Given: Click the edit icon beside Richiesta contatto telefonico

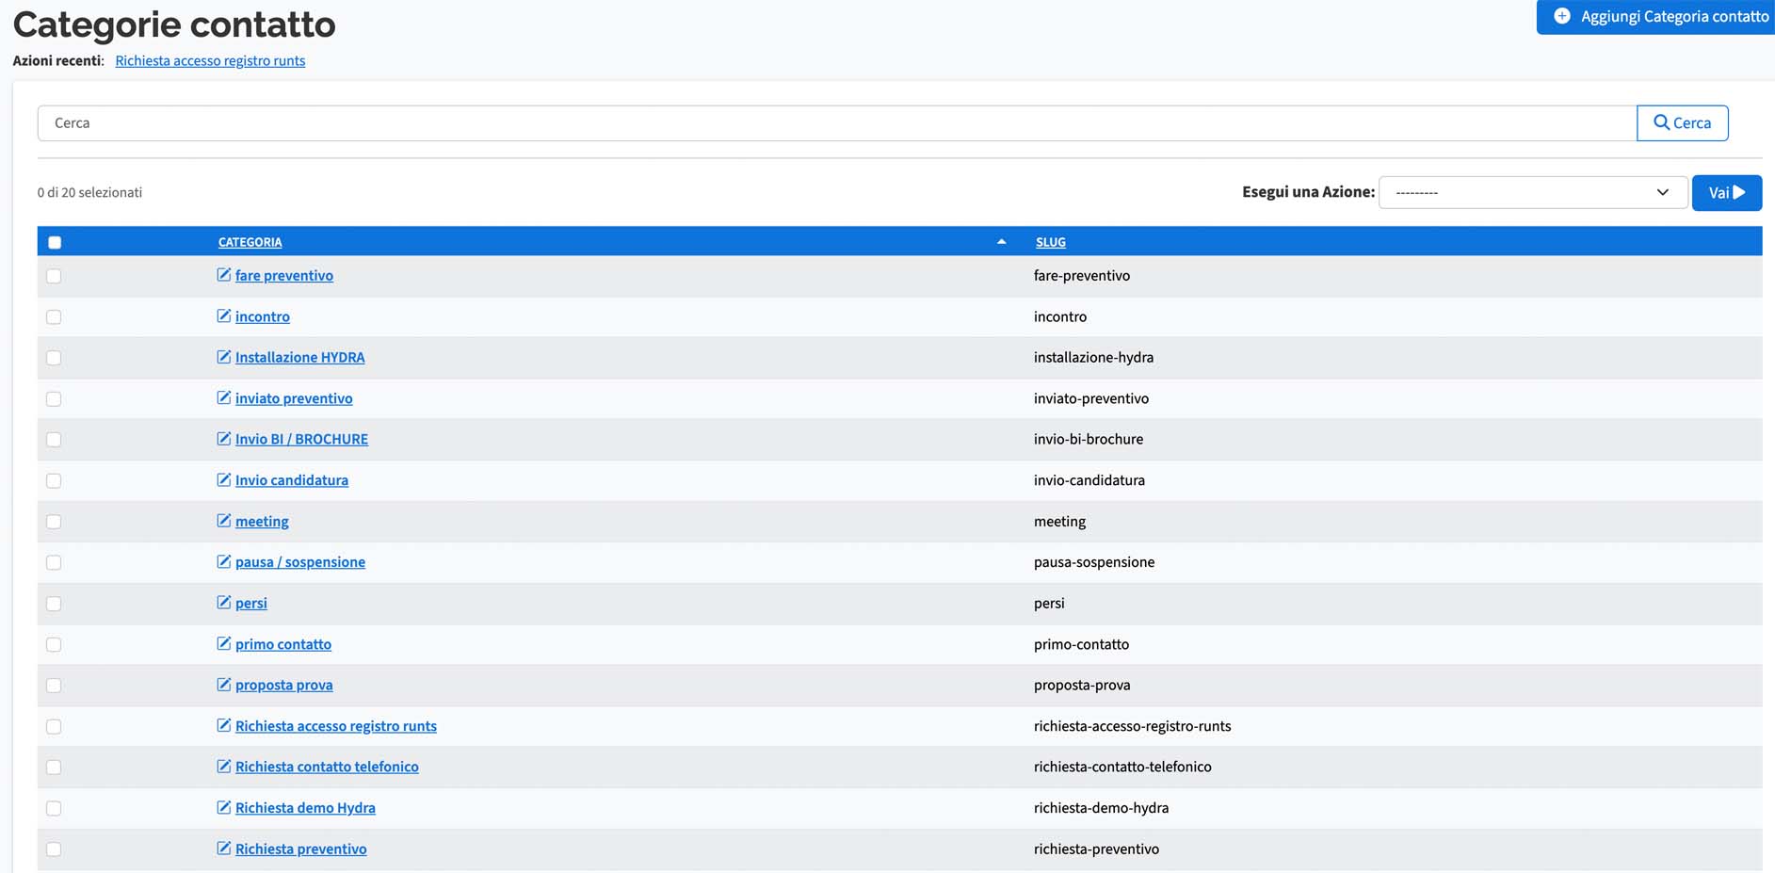Looking at the screenshot, I should tap(223, 767).
